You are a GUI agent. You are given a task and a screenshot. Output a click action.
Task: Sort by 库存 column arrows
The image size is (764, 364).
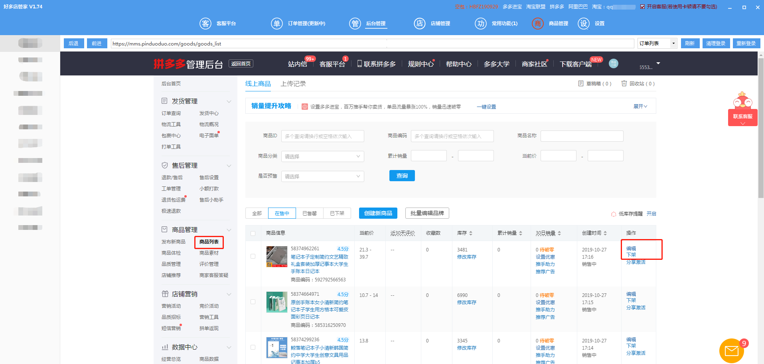(471, 233)
